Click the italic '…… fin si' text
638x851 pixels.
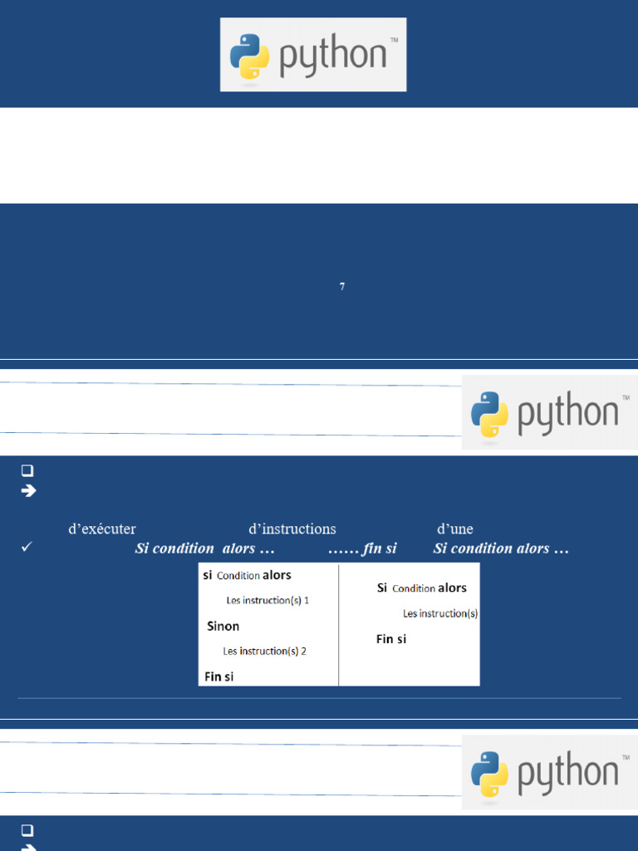[x=362, y=548]
